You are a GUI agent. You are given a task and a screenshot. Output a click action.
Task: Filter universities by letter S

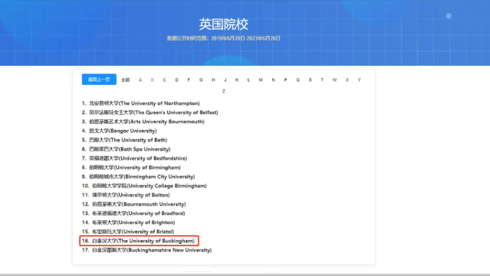coord(310,80)
